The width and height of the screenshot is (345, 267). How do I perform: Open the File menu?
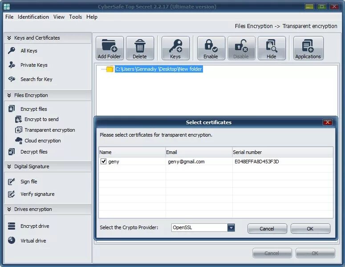(9, 17)
